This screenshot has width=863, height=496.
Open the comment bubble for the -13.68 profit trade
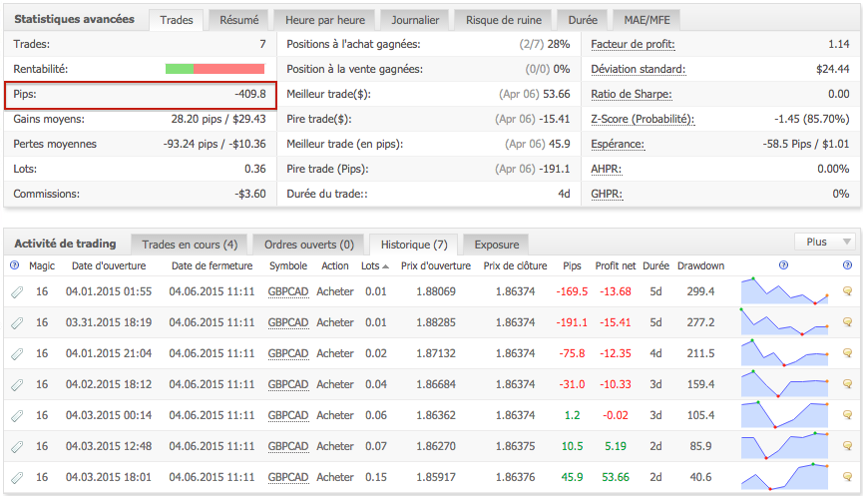coord(847,291)
